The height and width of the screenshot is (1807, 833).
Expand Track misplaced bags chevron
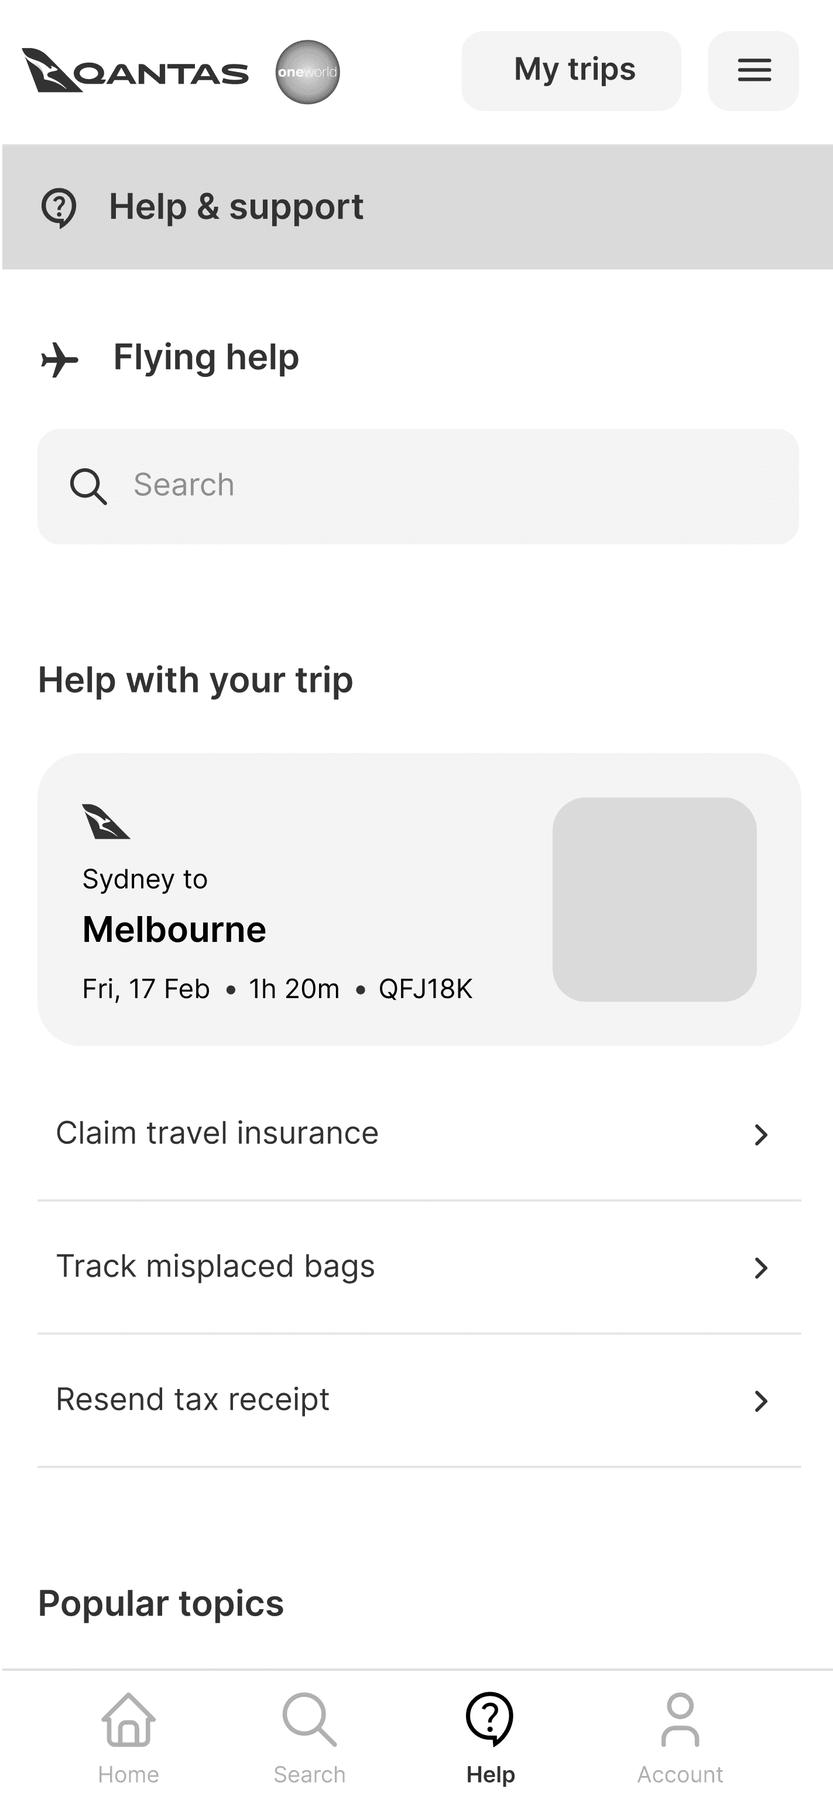point(761,1267)
